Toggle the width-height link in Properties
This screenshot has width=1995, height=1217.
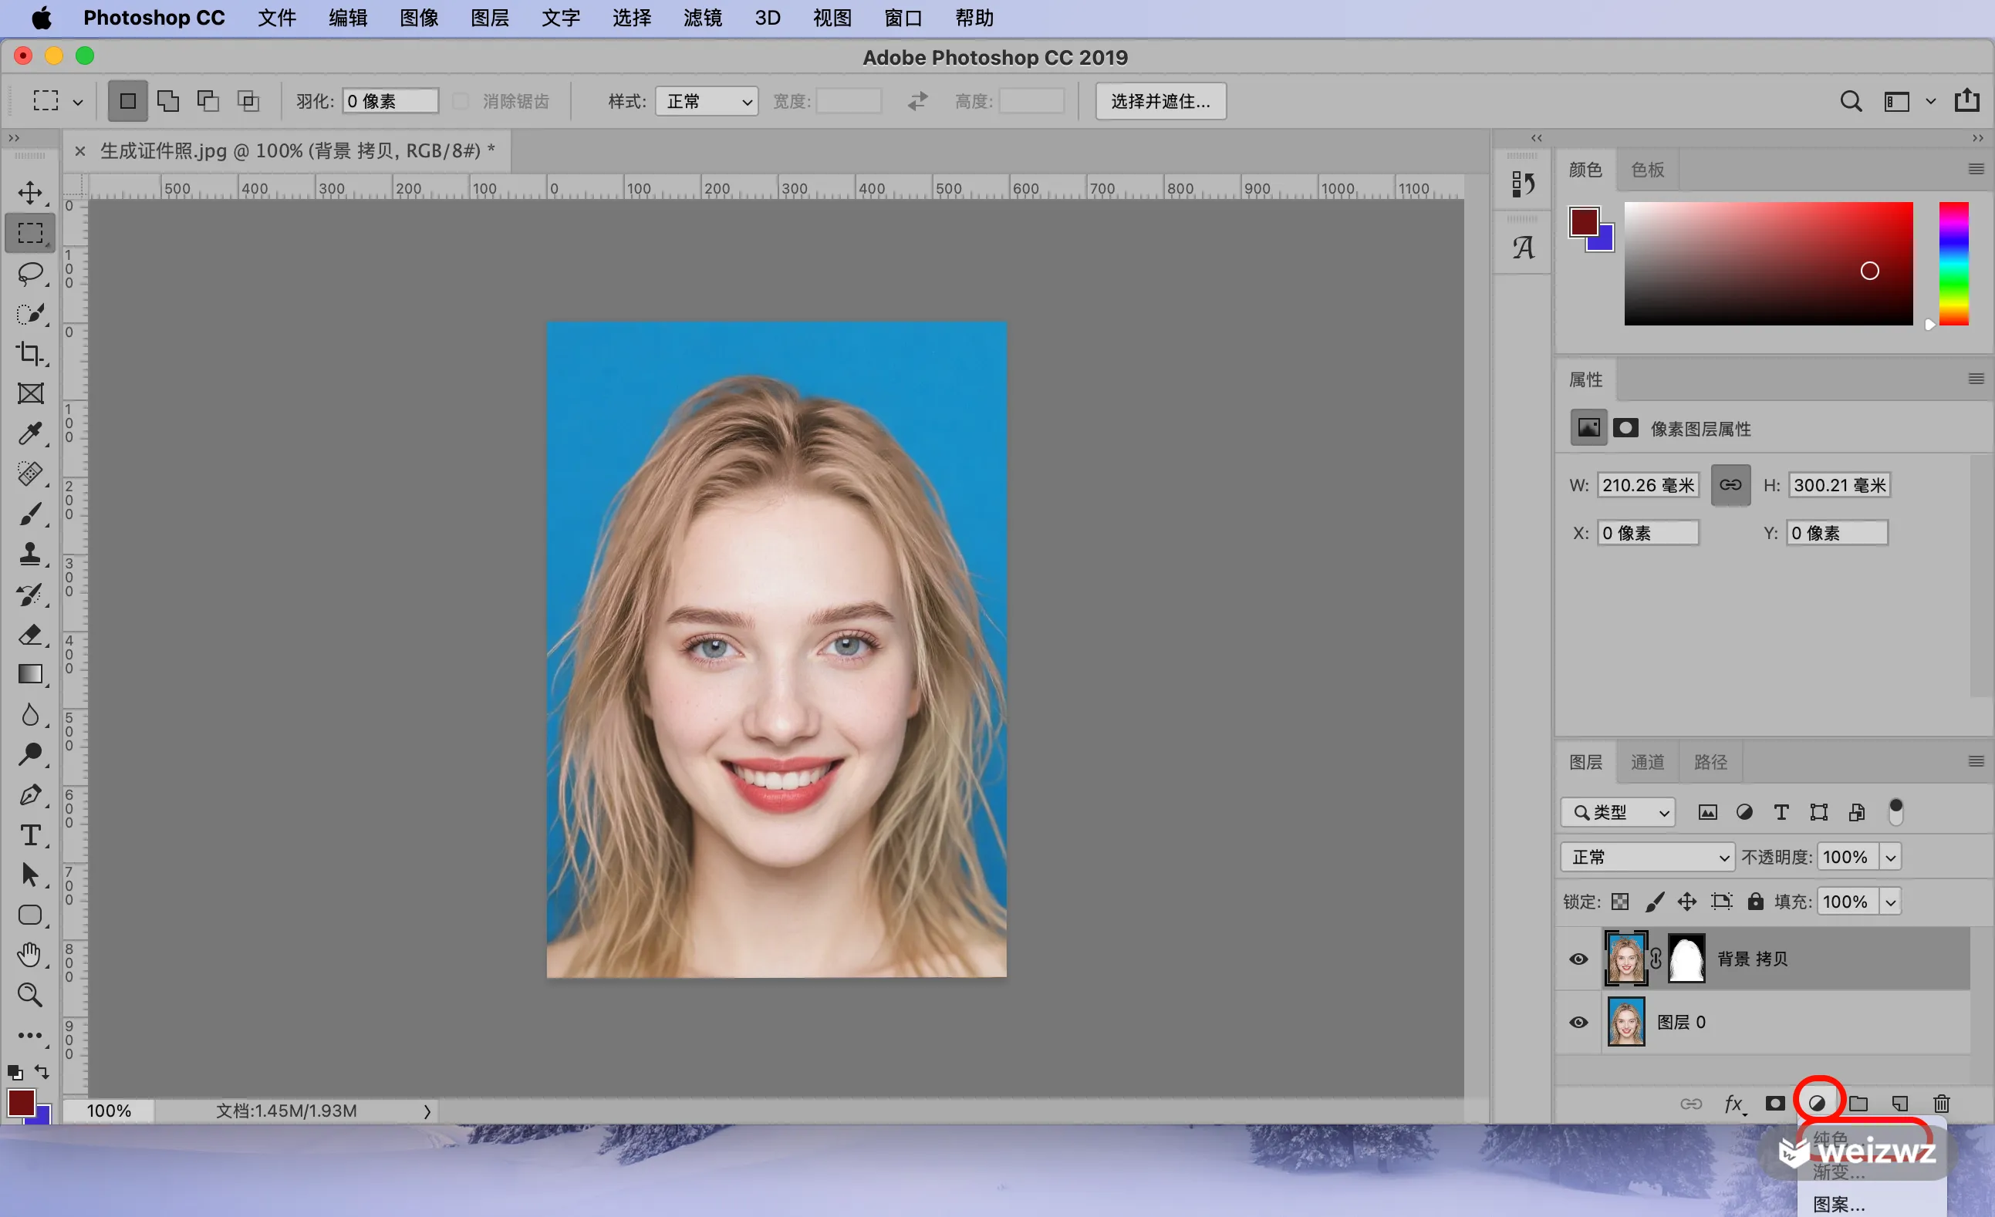coord(1730,486)
